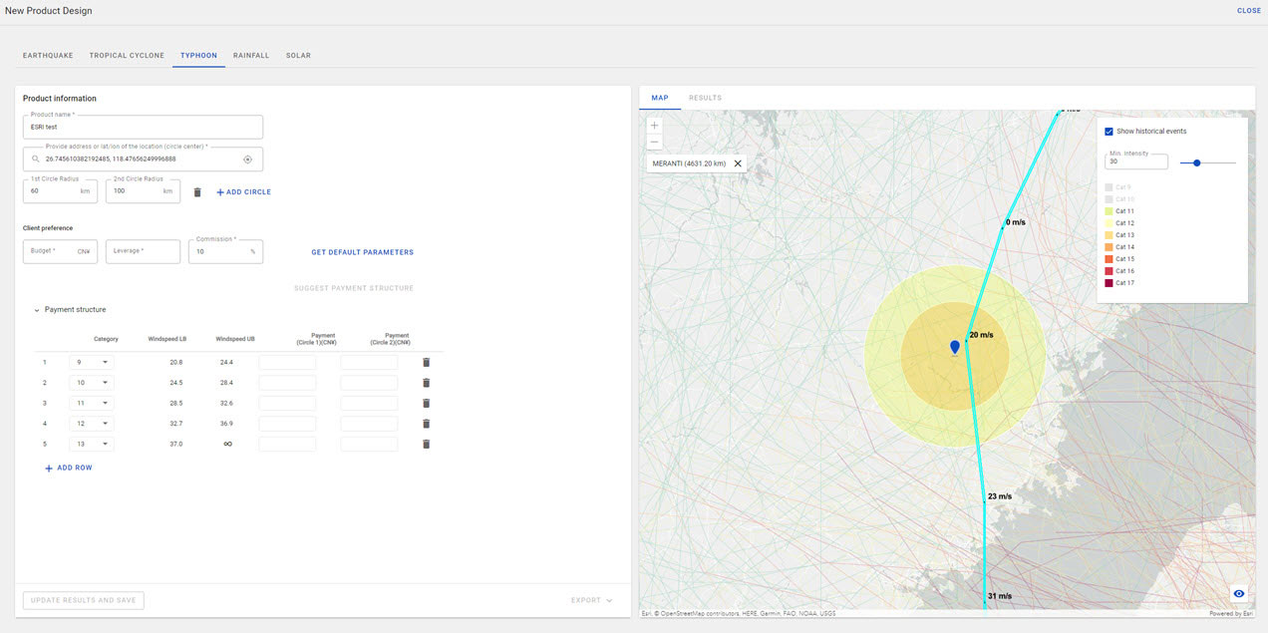Image resolution: width=1268 pixels, height=633 pixels.
Task: Switch to the Earthquake tab
Action: click(48, 56)
